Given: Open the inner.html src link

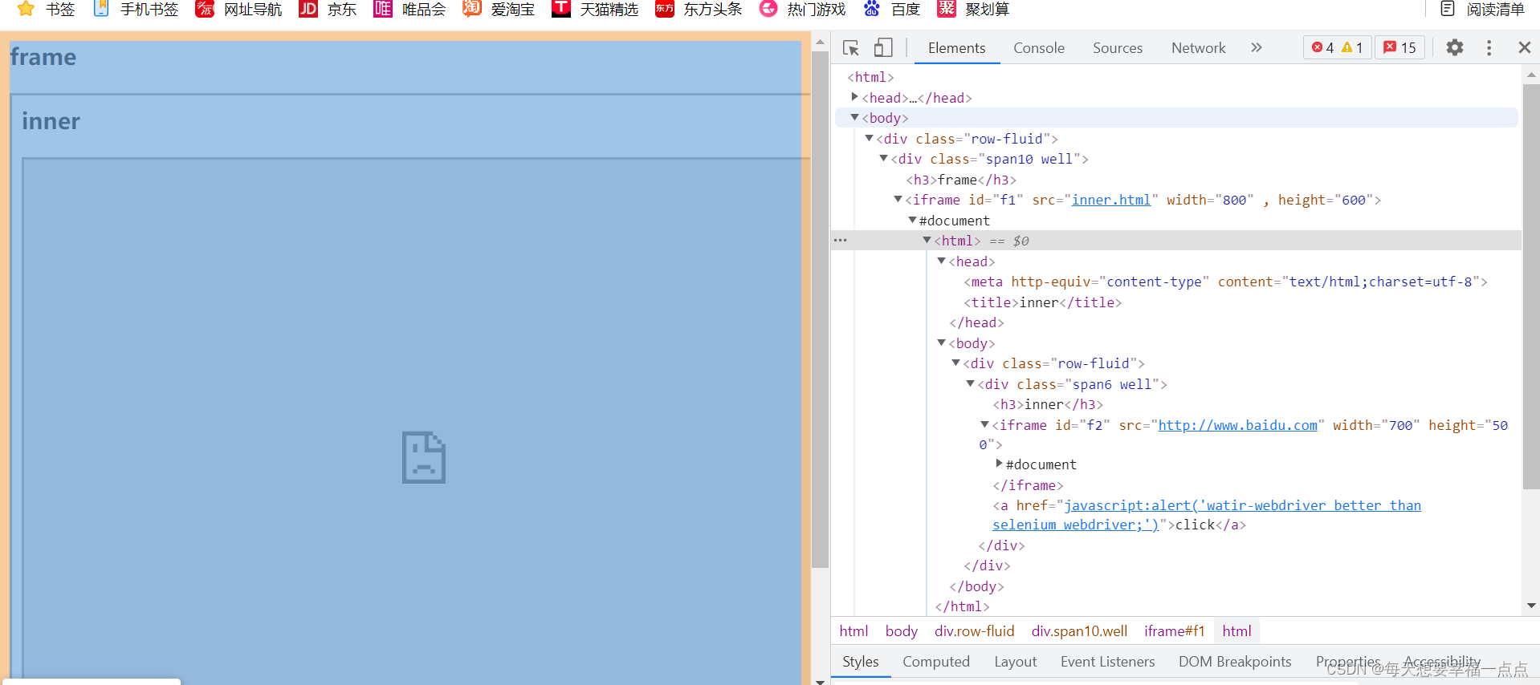Looking at the screenshot, I should [1111, 200].
